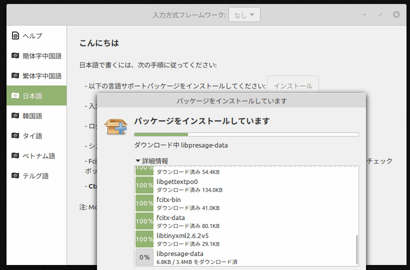Click the flag icon beside 韓国語
Viewport: 410px width, 270px height.
pyautogui.click(x=15, y=115)
